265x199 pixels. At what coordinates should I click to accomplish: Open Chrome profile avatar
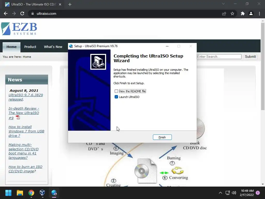click(251, 13)
